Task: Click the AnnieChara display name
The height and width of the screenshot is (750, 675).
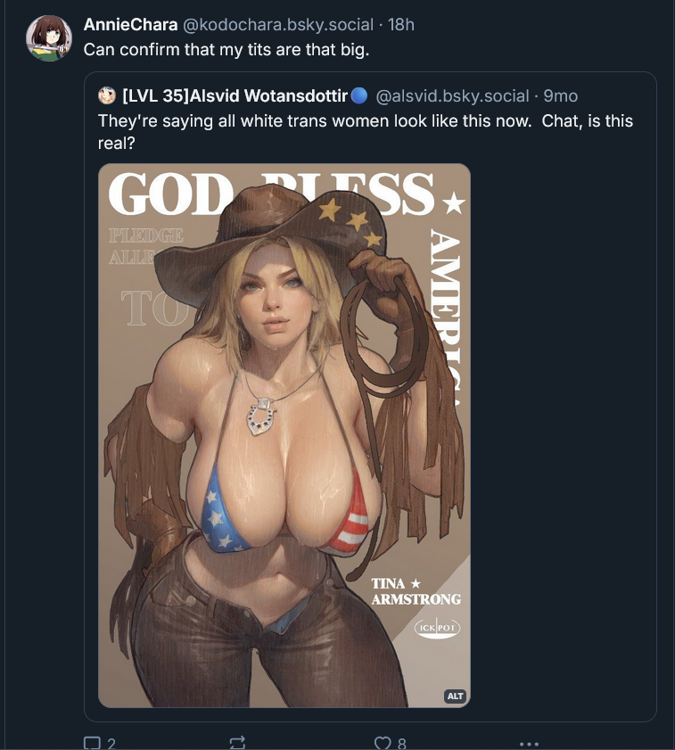Action: click(x=130, y=24)
